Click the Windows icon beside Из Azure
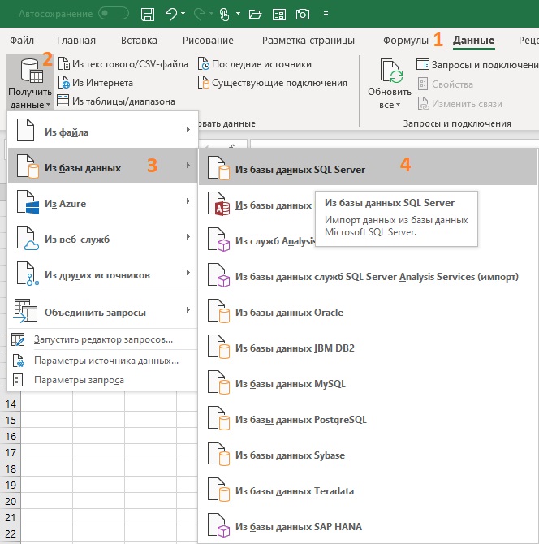This screenshot has width=539, height=544. 32,208
